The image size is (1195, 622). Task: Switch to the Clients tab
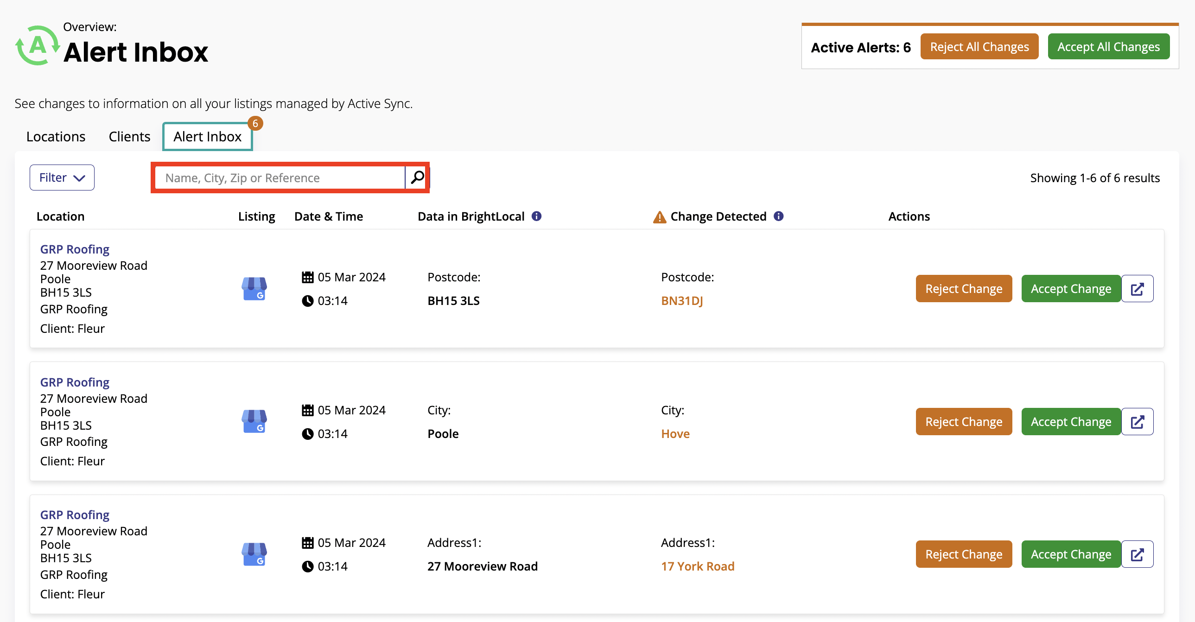coord(129,136)
